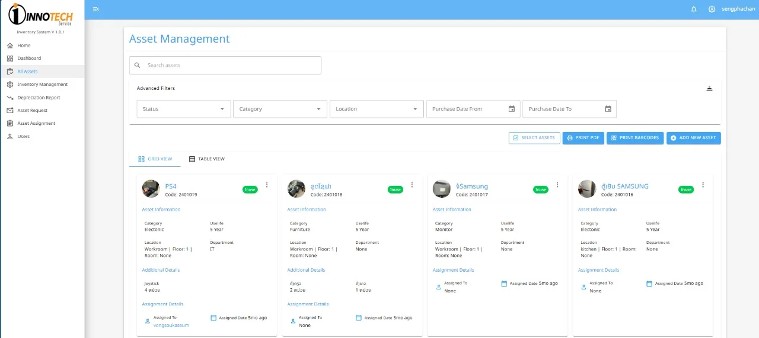
Task: Switch to Table View tab
Action: click(206, 159)
